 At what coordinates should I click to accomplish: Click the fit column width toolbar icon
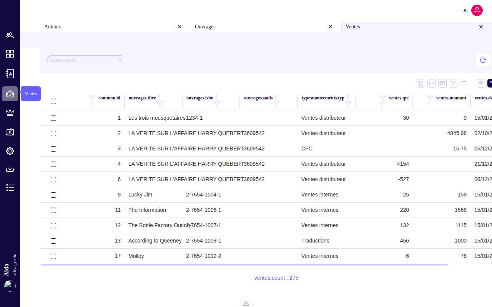click(432, 83)
